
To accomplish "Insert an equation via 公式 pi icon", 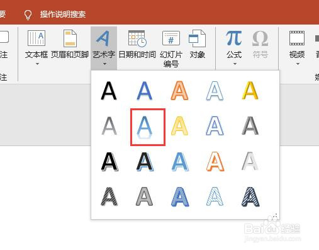I will point(234,38).
